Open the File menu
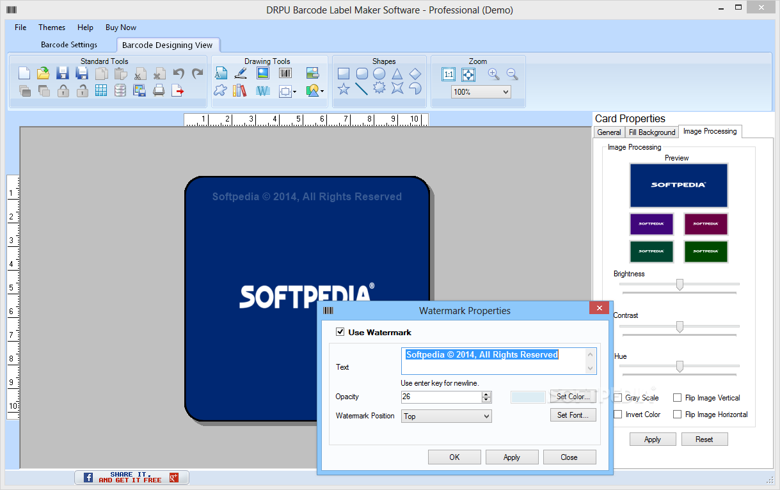Viewport: 780px width, 490px height. [x=20, y=28]
